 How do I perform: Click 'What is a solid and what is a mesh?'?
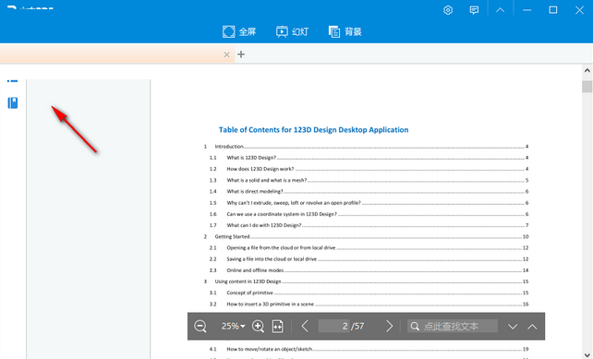[369, 180]
